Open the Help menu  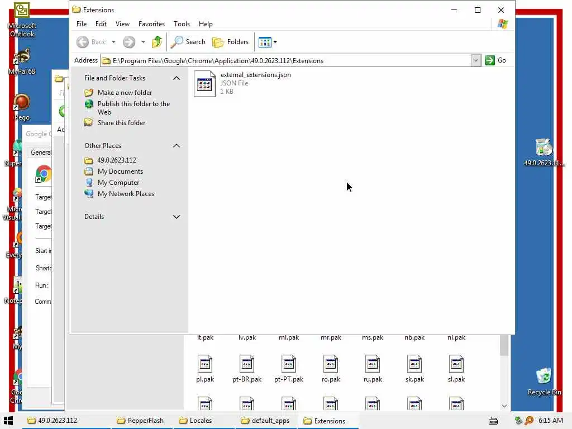tap(206, 24)
